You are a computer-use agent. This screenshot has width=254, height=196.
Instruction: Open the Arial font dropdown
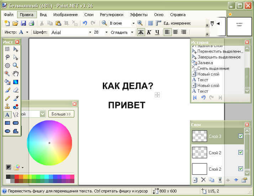(90, 32)
